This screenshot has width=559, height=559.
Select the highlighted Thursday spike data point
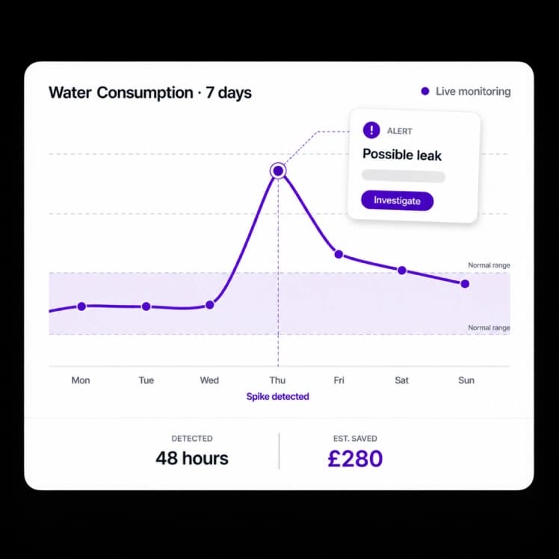coord(278,171)
